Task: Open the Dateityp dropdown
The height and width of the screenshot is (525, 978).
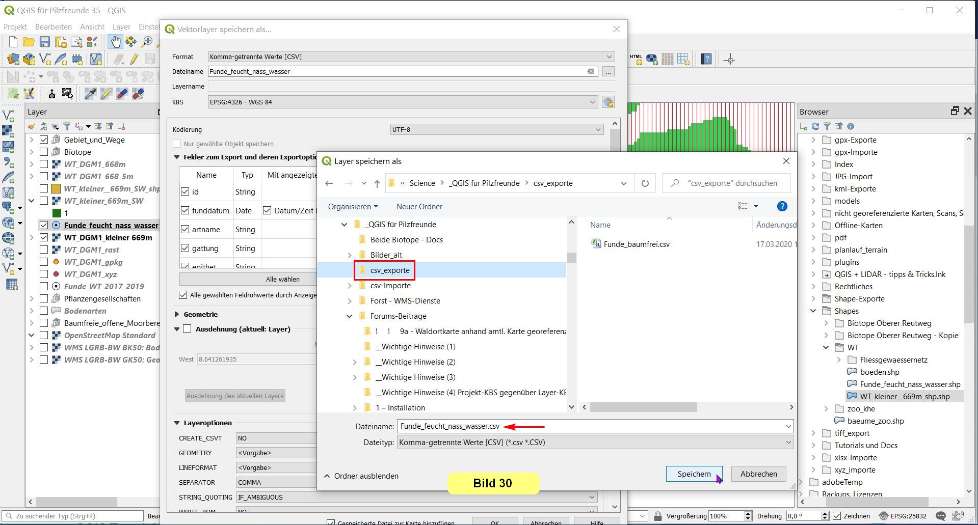Action: (594, 443)
